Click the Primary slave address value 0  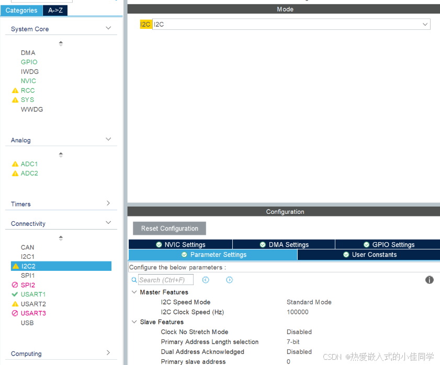point(288,362)
